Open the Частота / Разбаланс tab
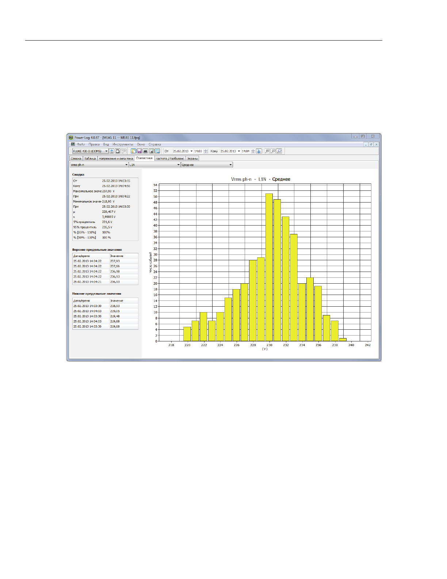The width and height of the screenshot is (447, 579). (170, 159)
